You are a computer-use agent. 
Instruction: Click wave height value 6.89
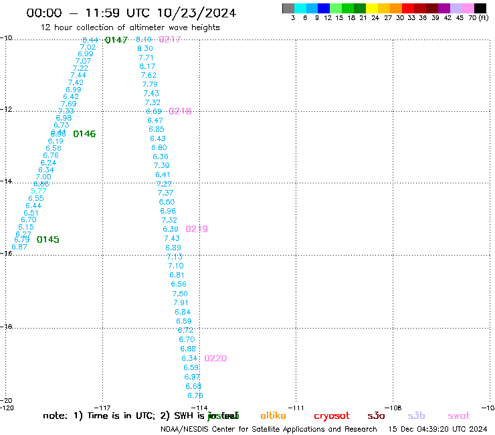point(173,248)
